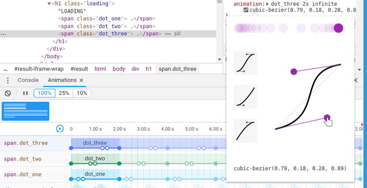Pause all animations
Image resolution: width=367 pixels, height=188 pixels.
25,93
